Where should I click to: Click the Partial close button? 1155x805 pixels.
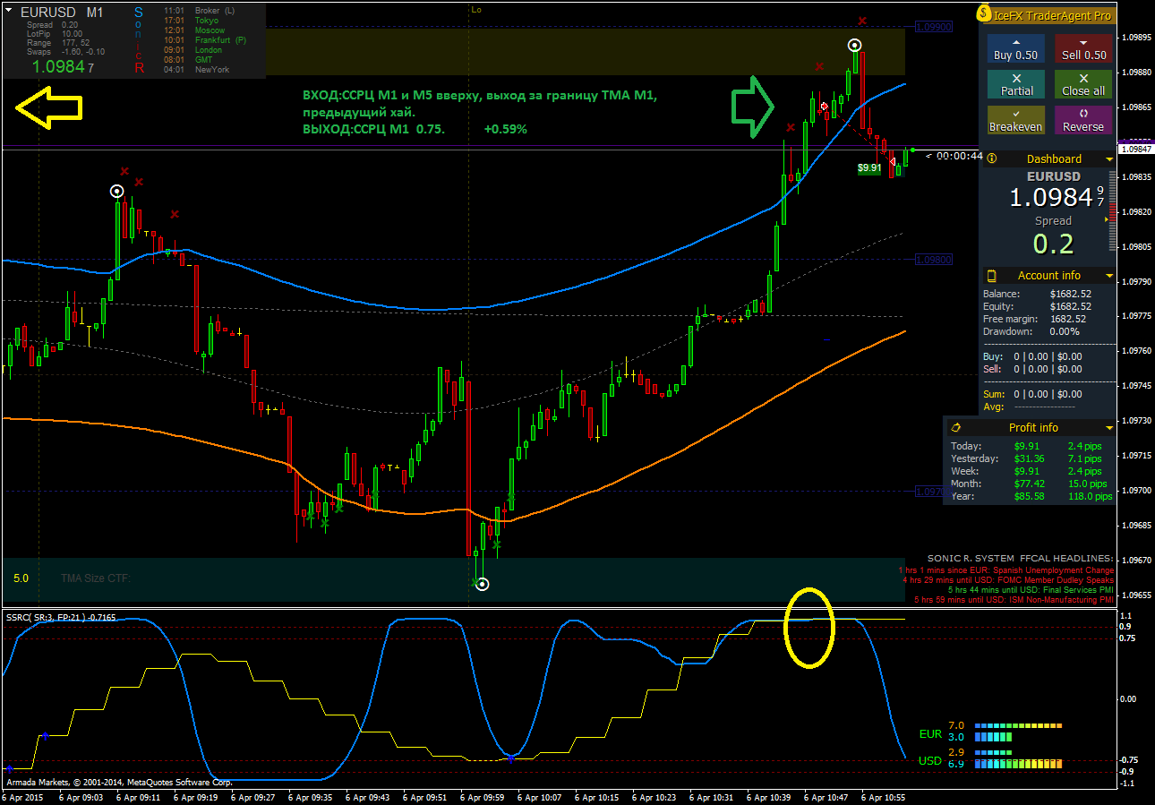pos(1015,84)
